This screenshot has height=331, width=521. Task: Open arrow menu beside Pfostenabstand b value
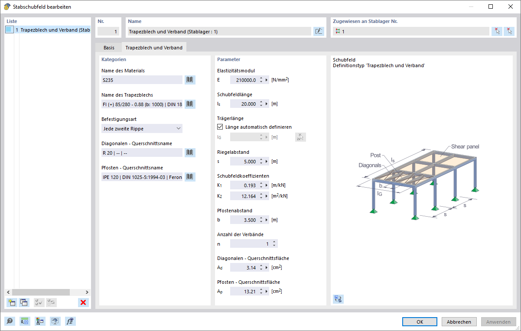click(267, 220)
